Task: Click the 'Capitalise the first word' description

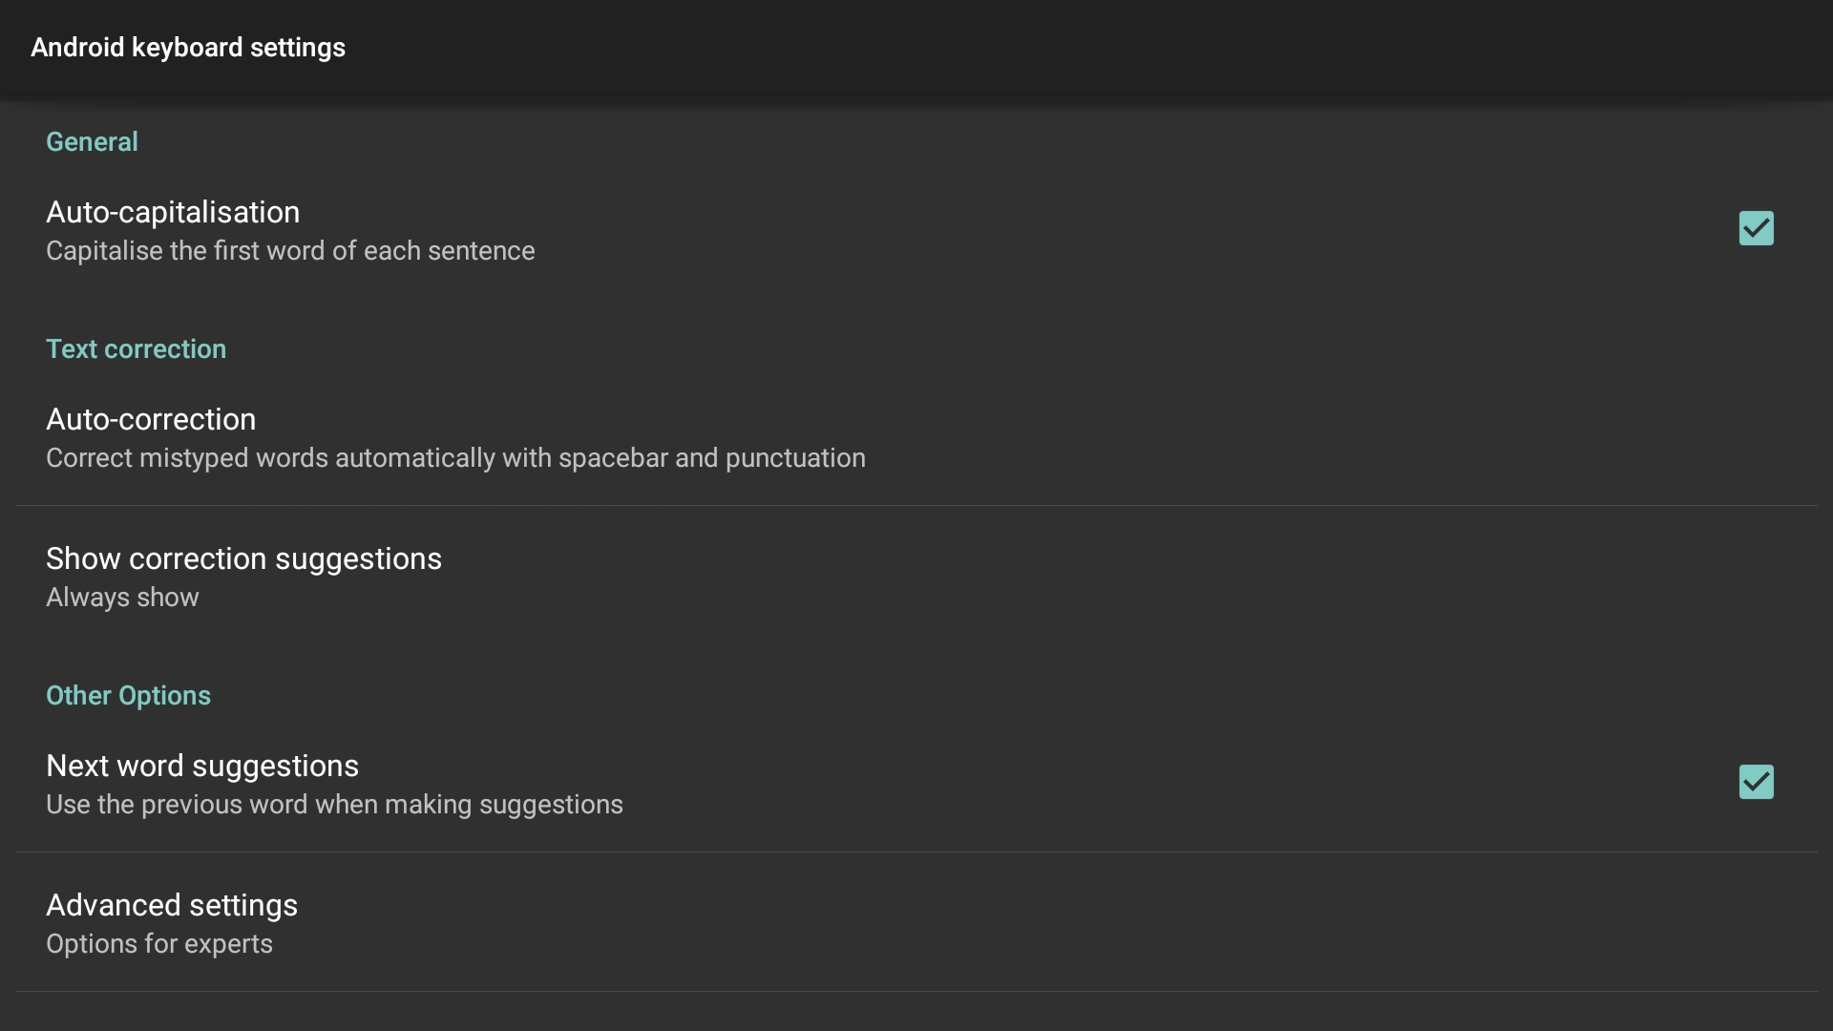Action: (x=290, y=251)
